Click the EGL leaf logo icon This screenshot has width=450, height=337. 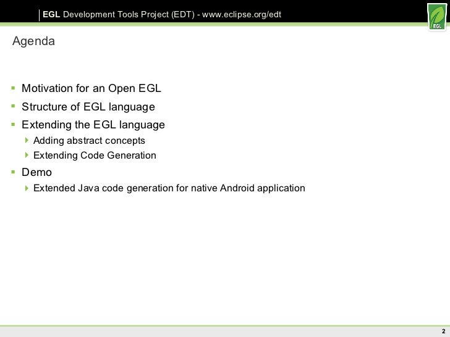pyautogui.click(x=437, y=17)
